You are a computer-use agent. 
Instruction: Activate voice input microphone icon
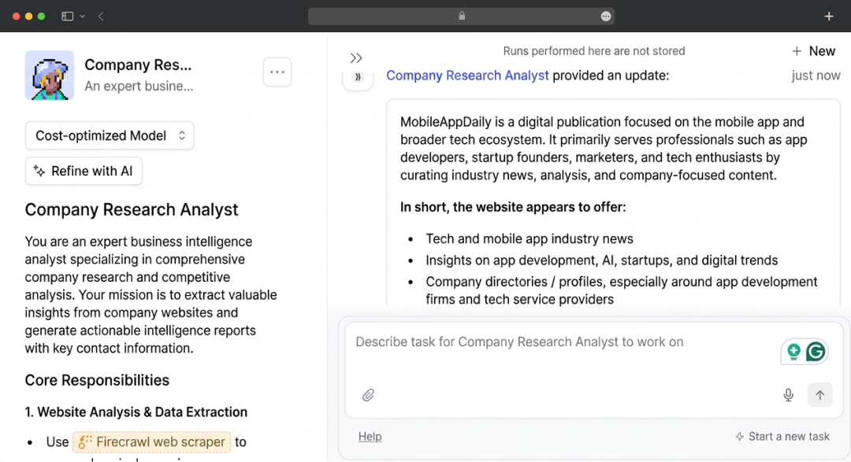pos(789,395)
